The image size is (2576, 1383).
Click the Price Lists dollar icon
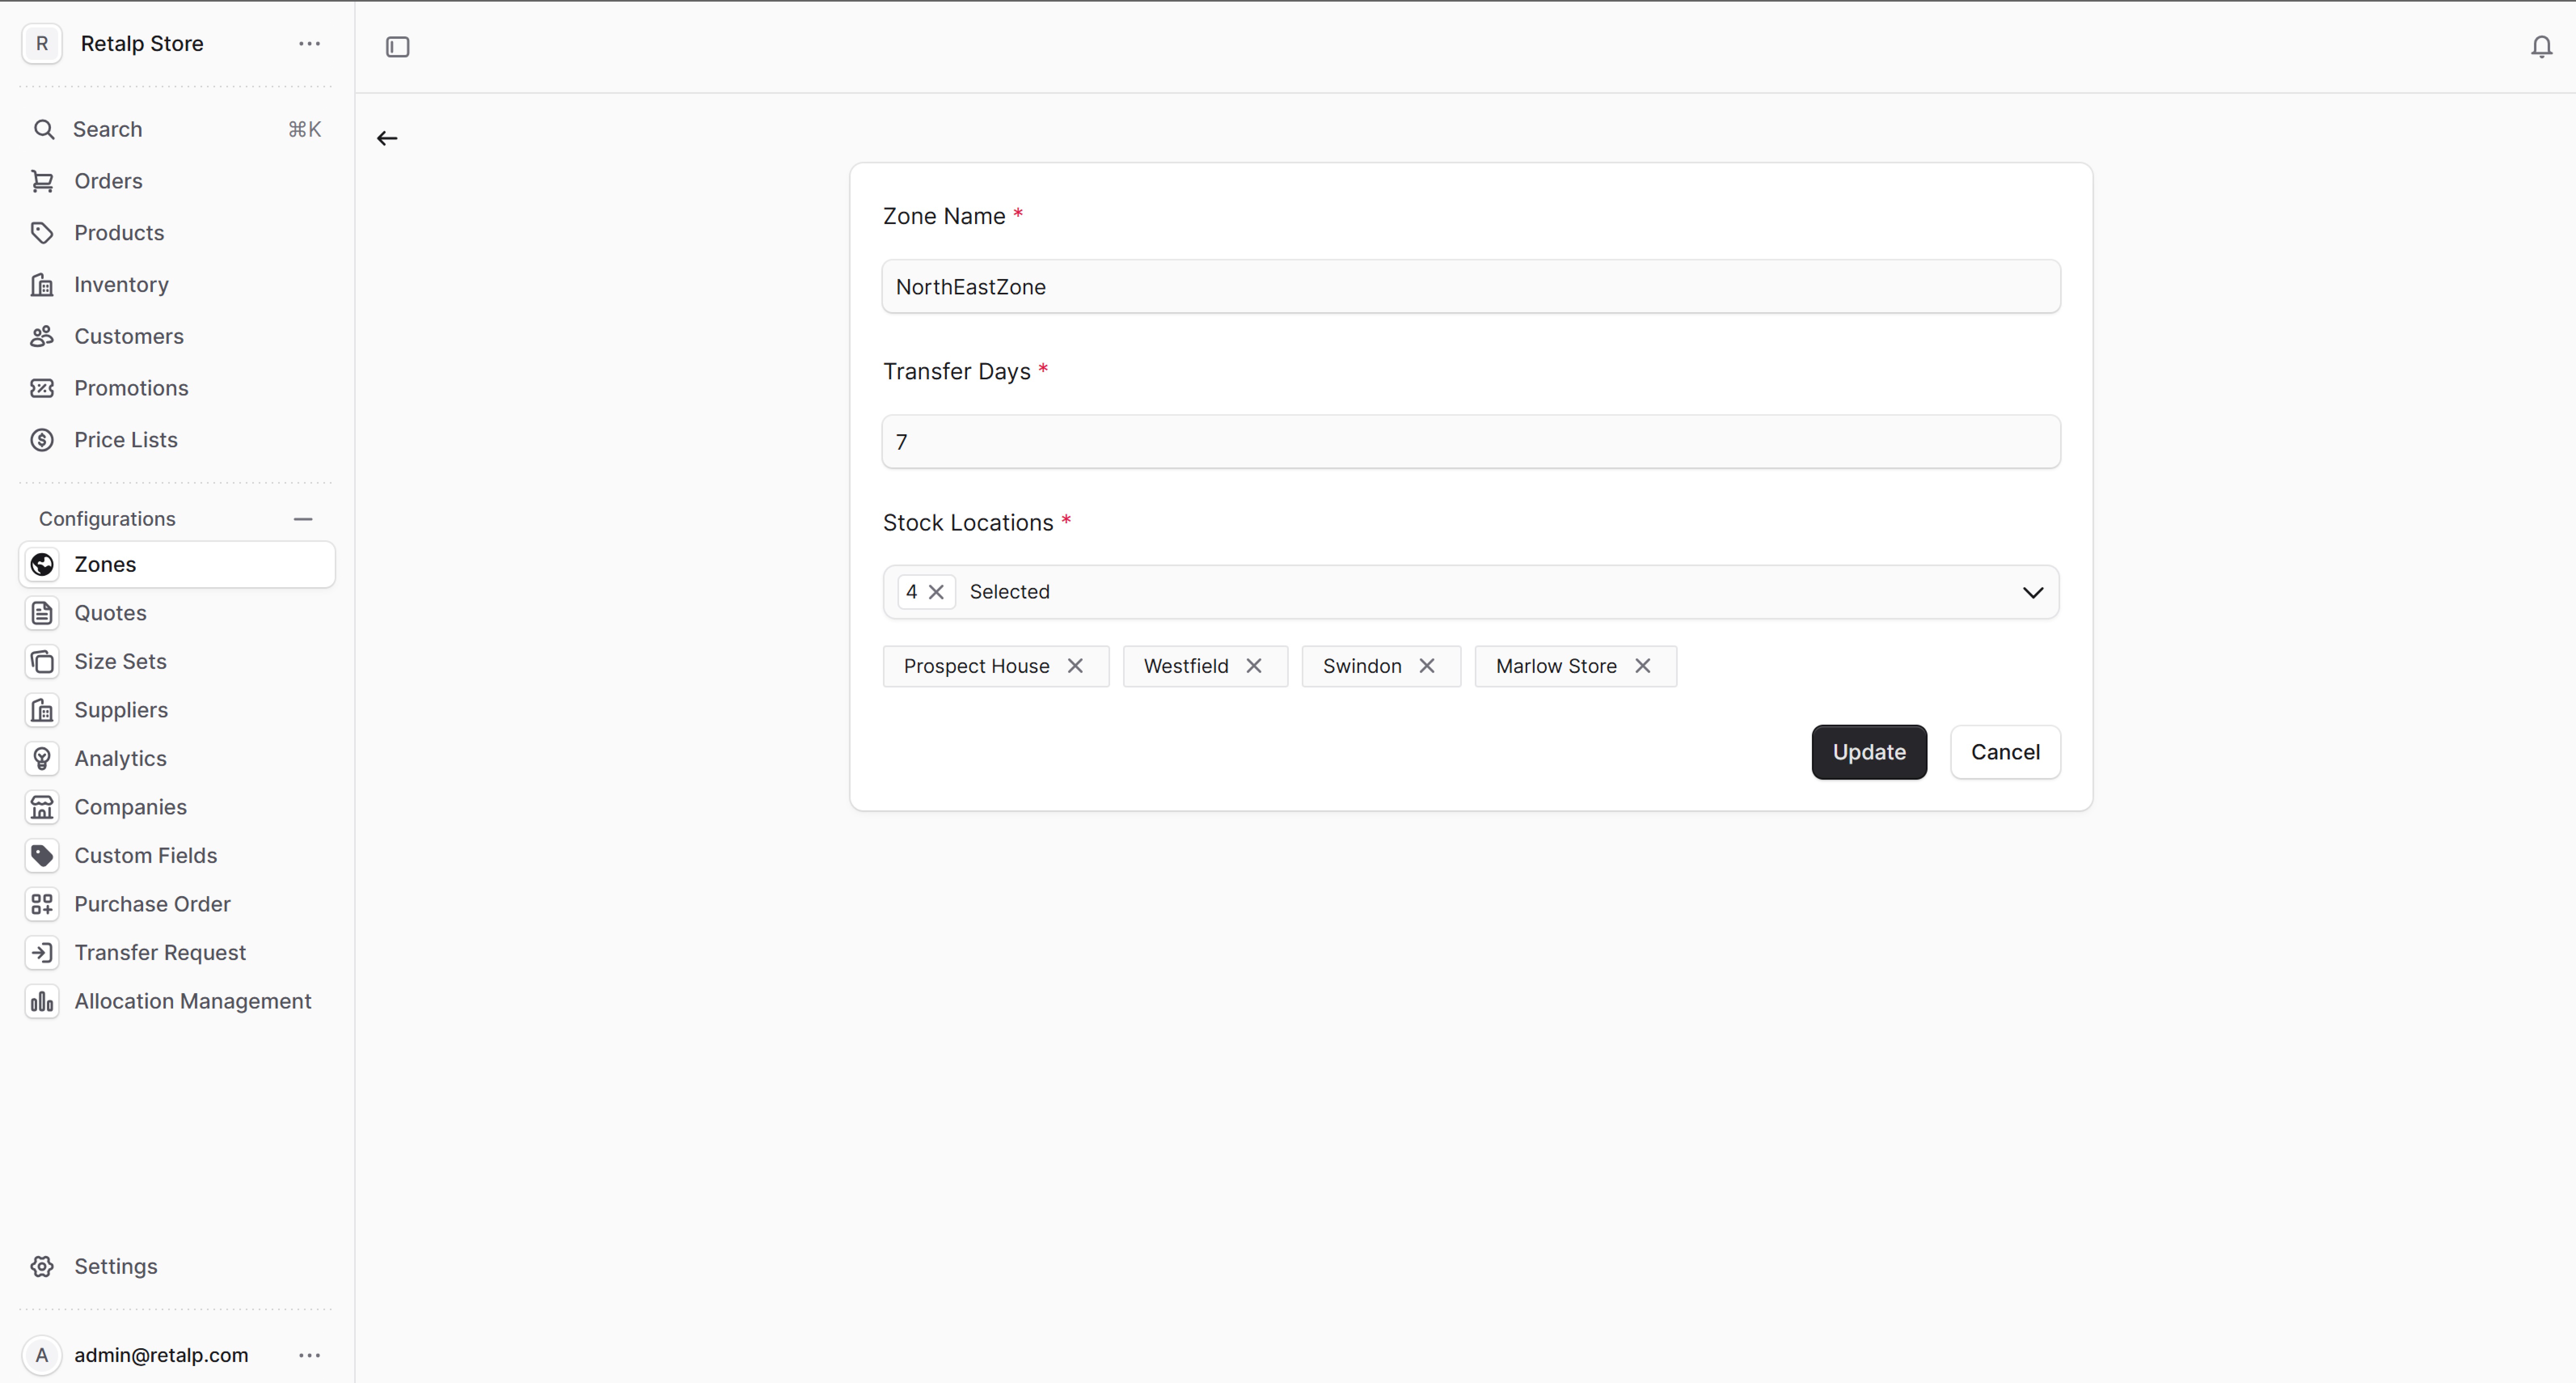[x=42, y=440]
